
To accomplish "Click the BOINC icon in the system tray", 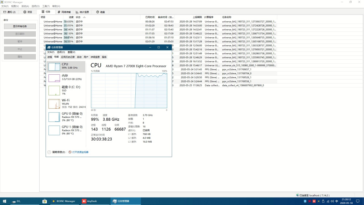I will click(318, 201).
